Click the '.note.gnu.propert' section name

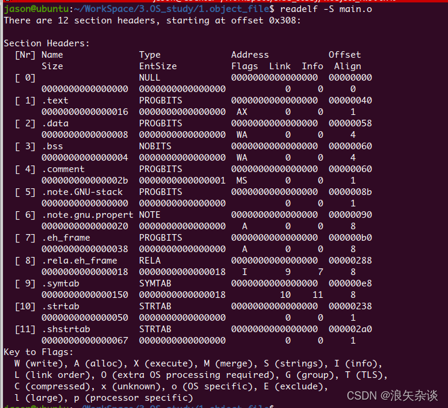click(87, 215)
